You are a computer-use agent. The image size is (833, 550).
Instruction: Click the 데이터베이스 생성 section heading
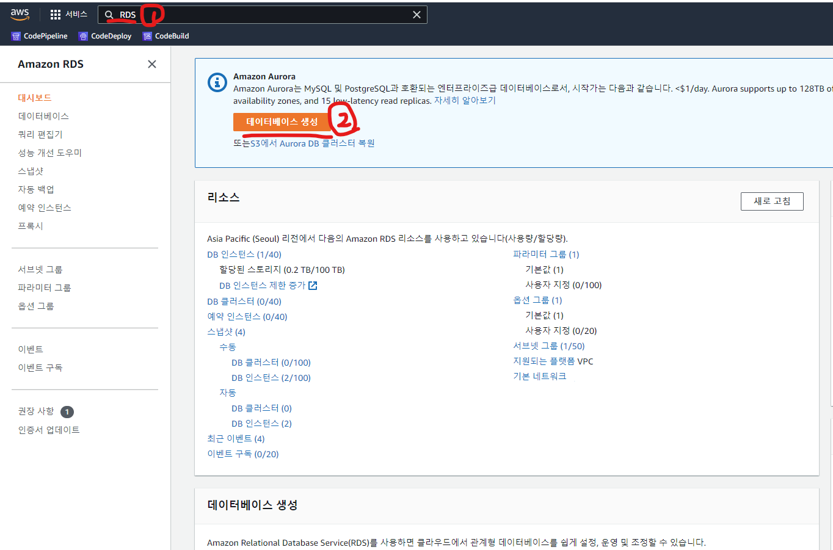coord(252,505)
